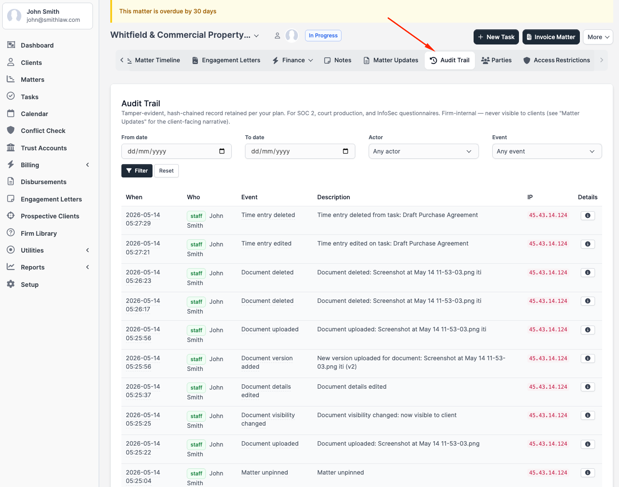This screenshot has height=487, width=619.
Task: View details for Document uploaded 05:25:56 row
Action: [587, 330]
